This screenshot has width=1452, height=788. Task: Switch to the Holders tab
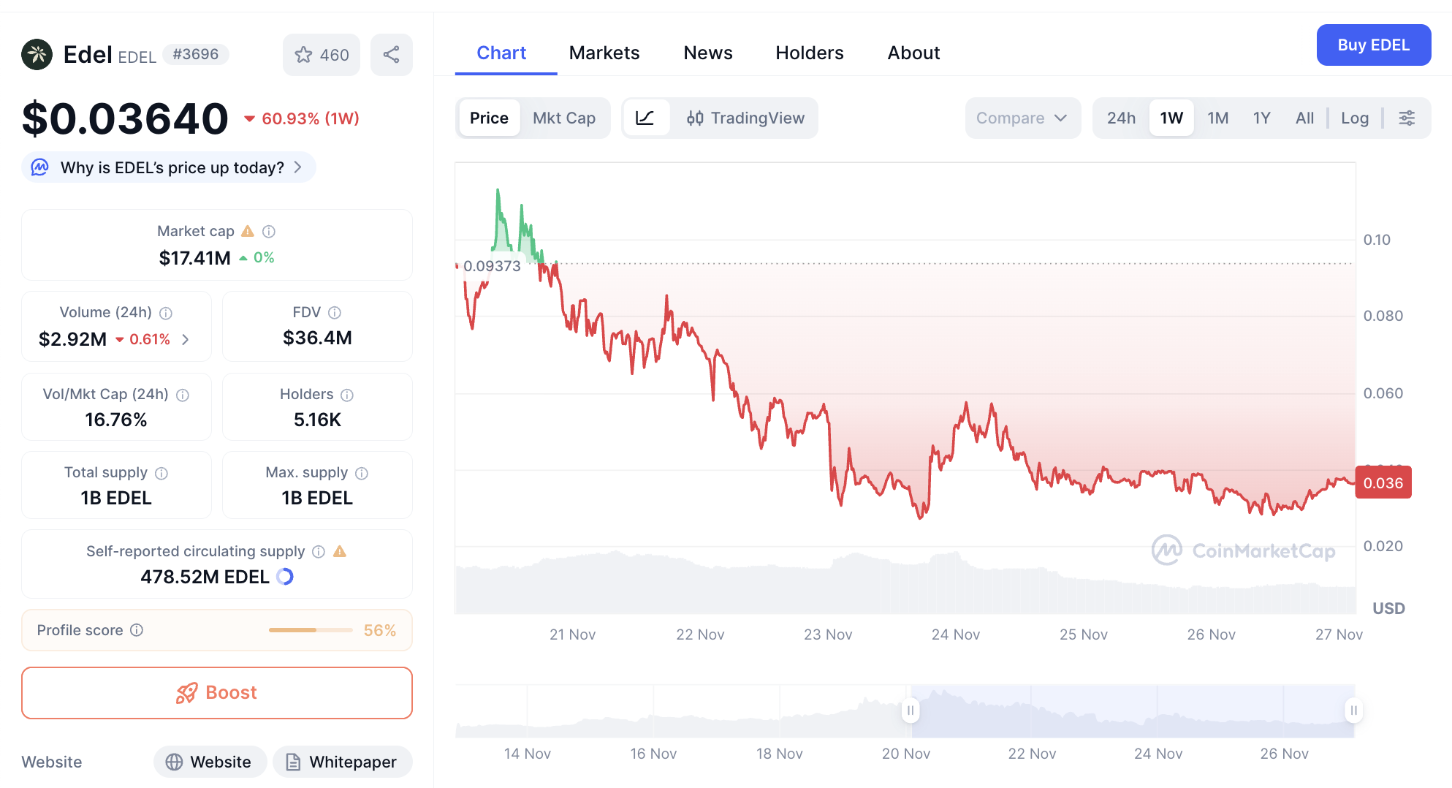pyautogui.click(x=809, y=53)
